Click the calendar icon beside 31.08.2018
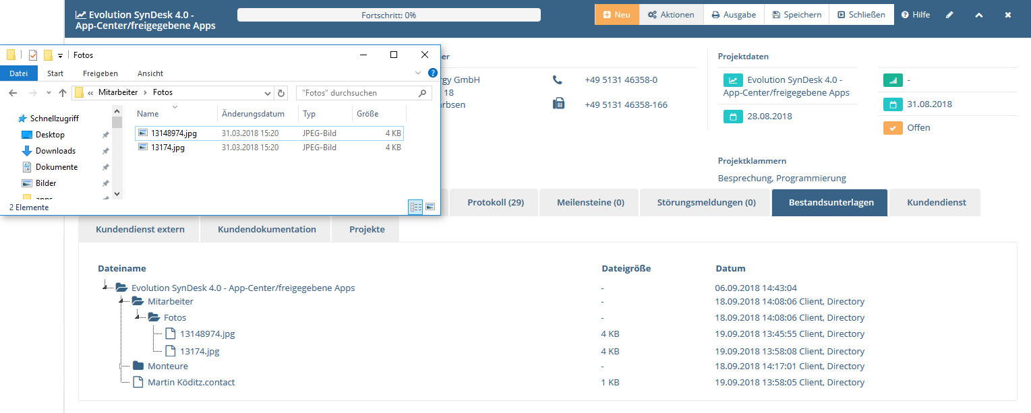 [x=893, y=104]
